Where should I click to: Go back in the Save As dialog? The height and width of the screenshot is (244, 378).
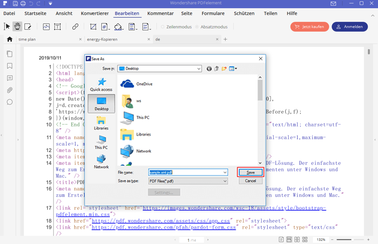tap(209, 69)
